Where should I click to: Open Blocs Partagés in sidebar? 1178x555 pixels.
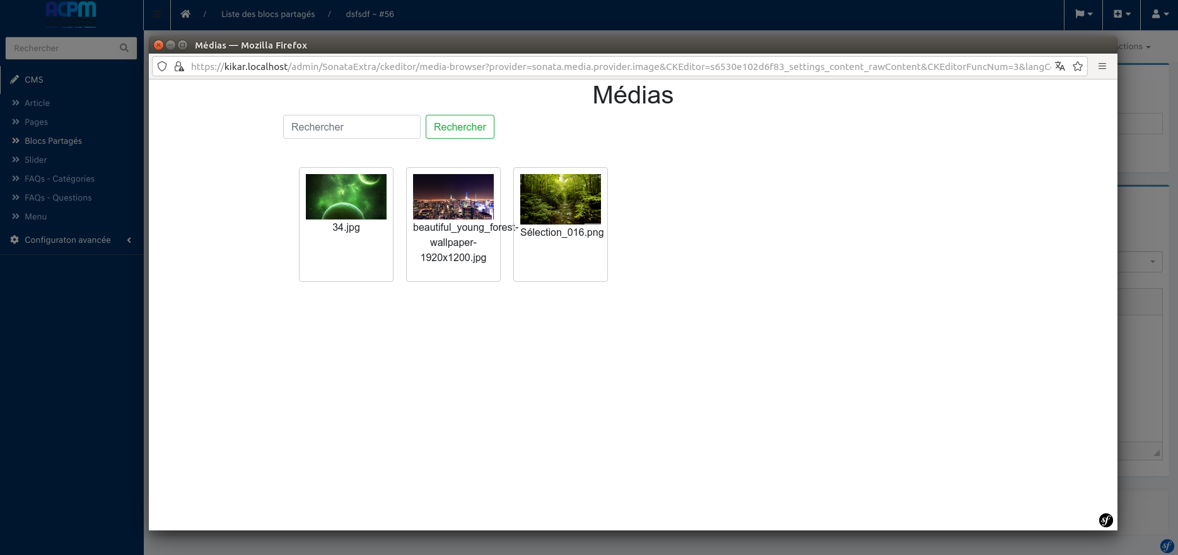click(x=53, y=141)
